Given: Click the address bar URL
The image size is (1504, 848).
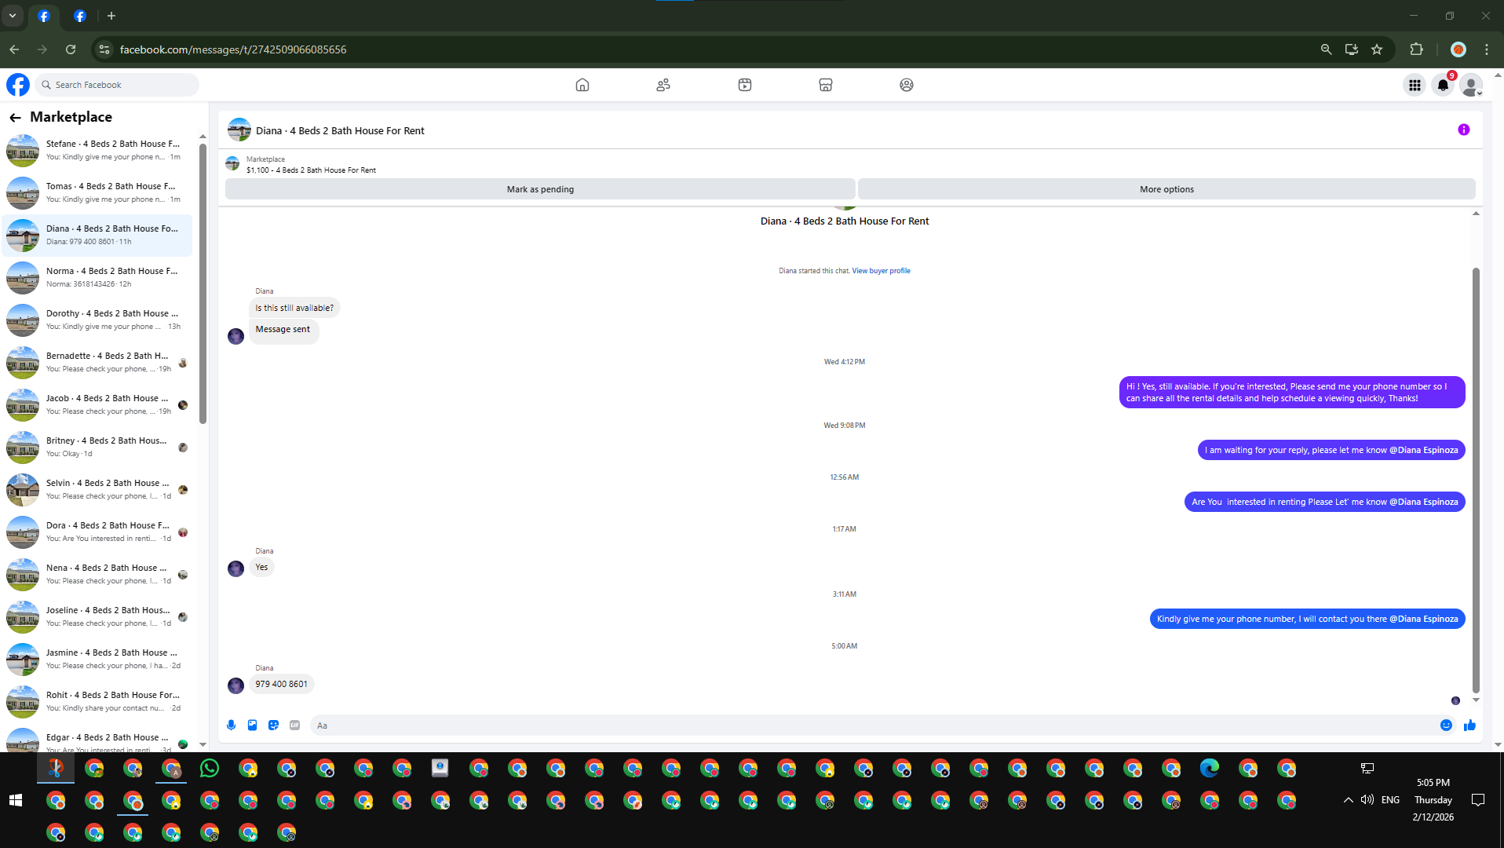Looking at the screenshot, I should coord(233,49).
